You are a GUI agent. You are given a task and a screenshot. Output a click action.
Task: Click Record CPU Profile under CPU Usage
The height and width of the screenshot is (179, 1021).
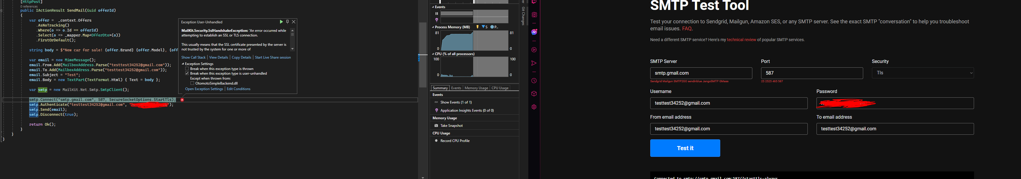[455, 141]
